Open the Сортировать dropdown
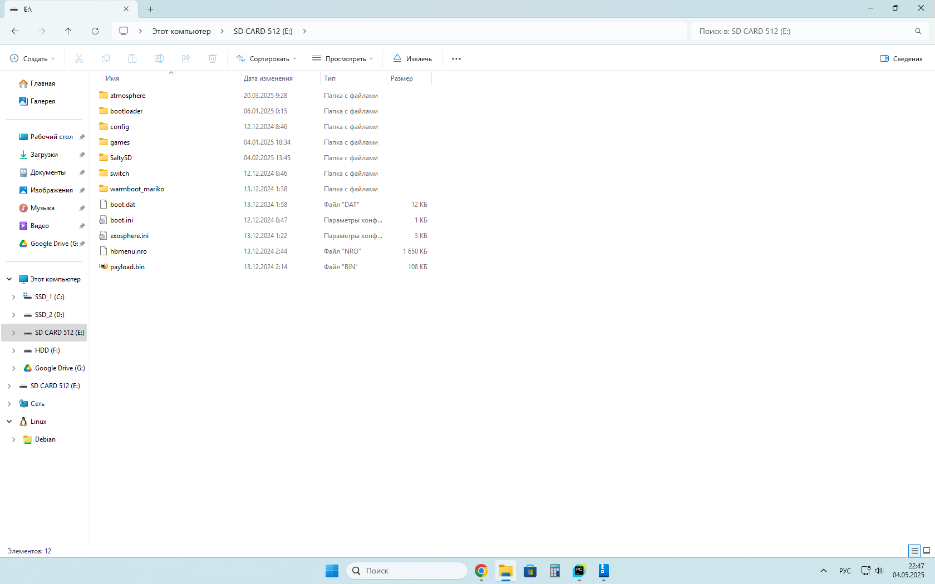The height and width of the screenshot is (584, 935). tap(267, 59)
